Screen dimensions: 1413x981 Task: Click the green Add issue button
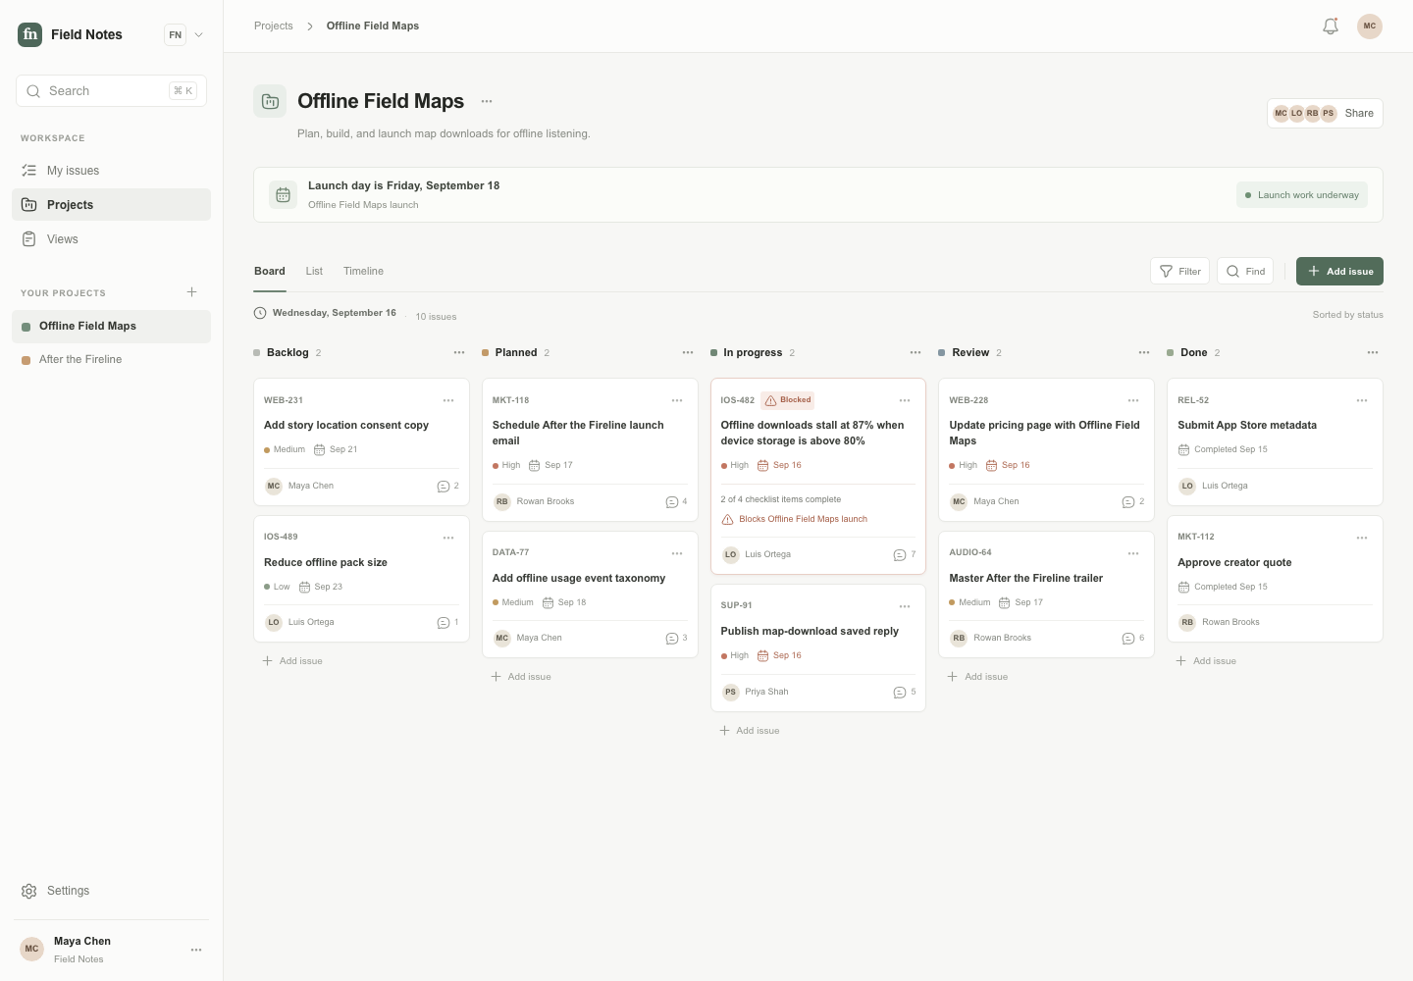(1339, 272)
